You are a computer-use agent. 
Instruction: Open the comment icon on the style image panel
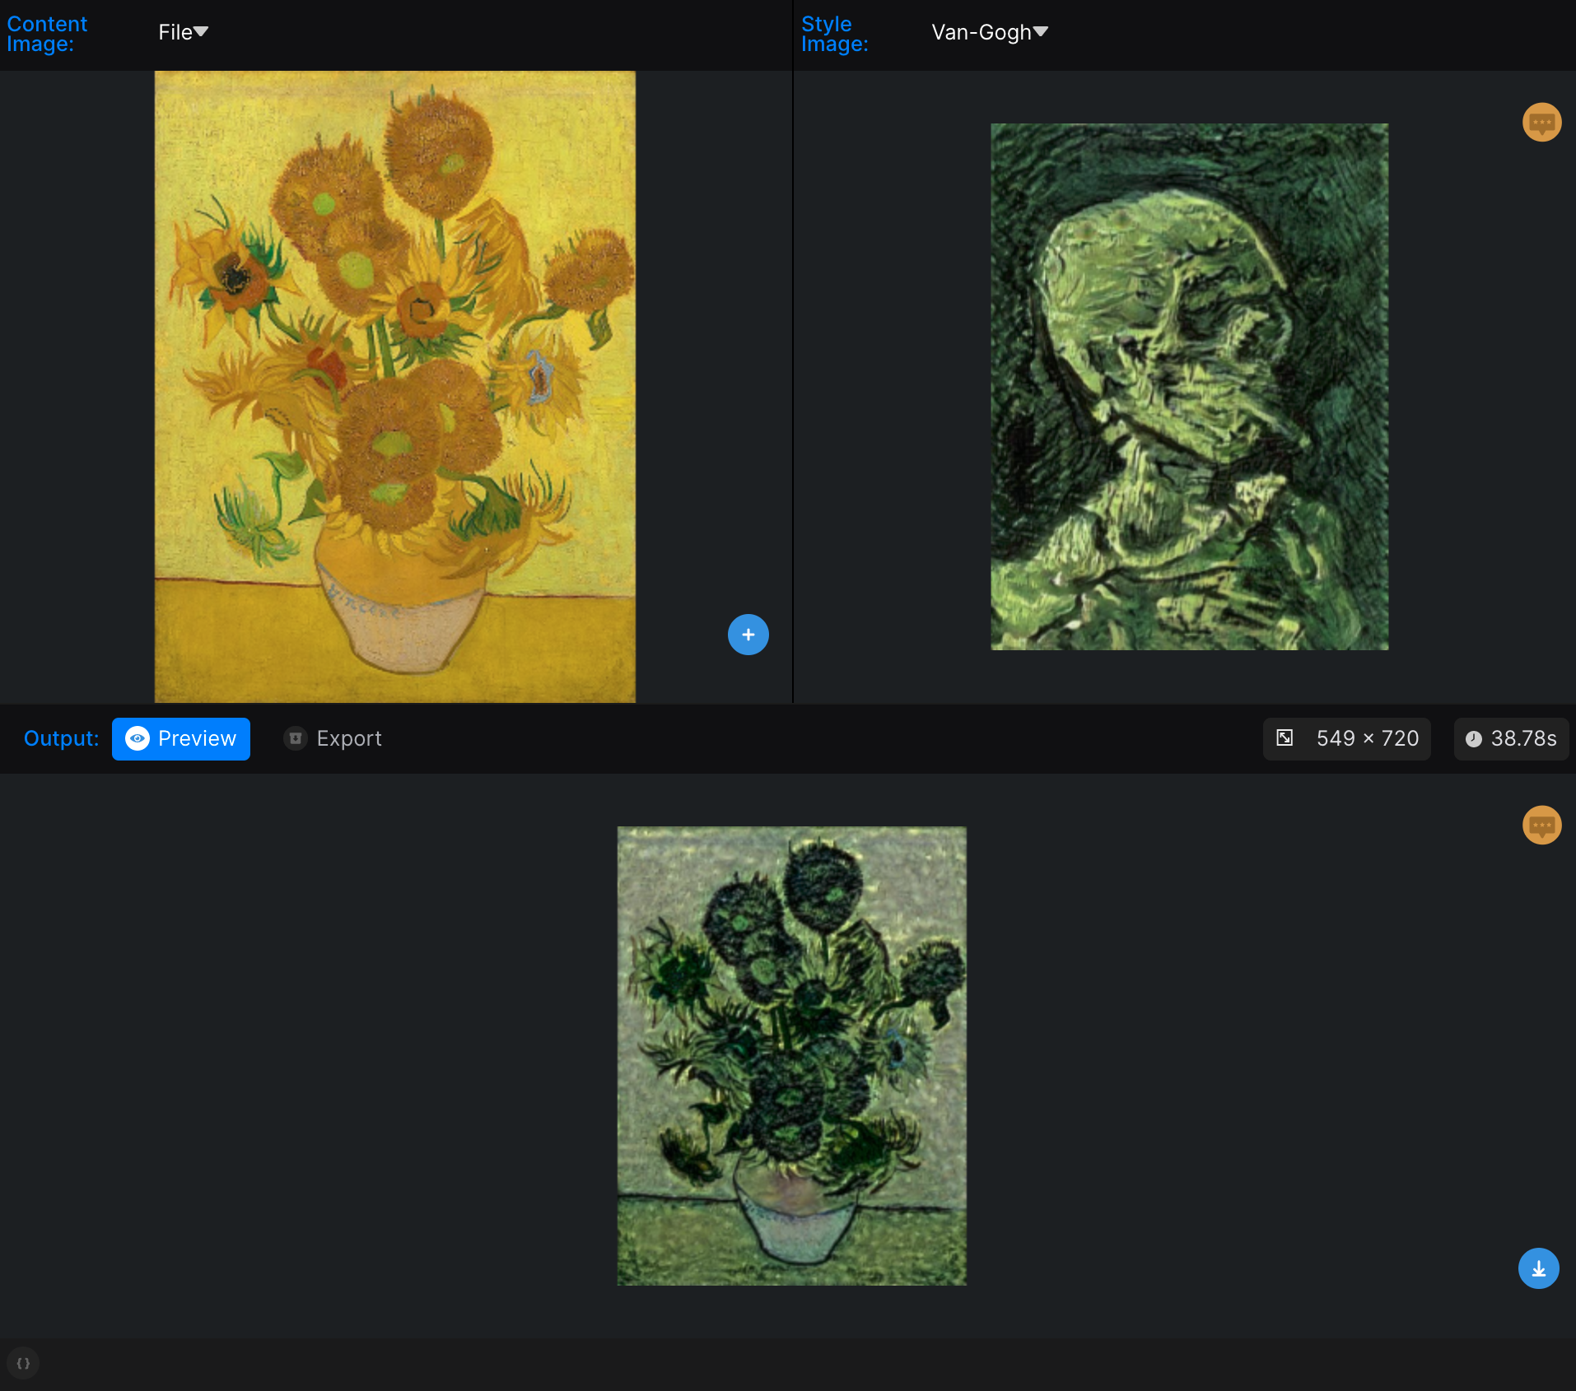tap(1541, 123)
